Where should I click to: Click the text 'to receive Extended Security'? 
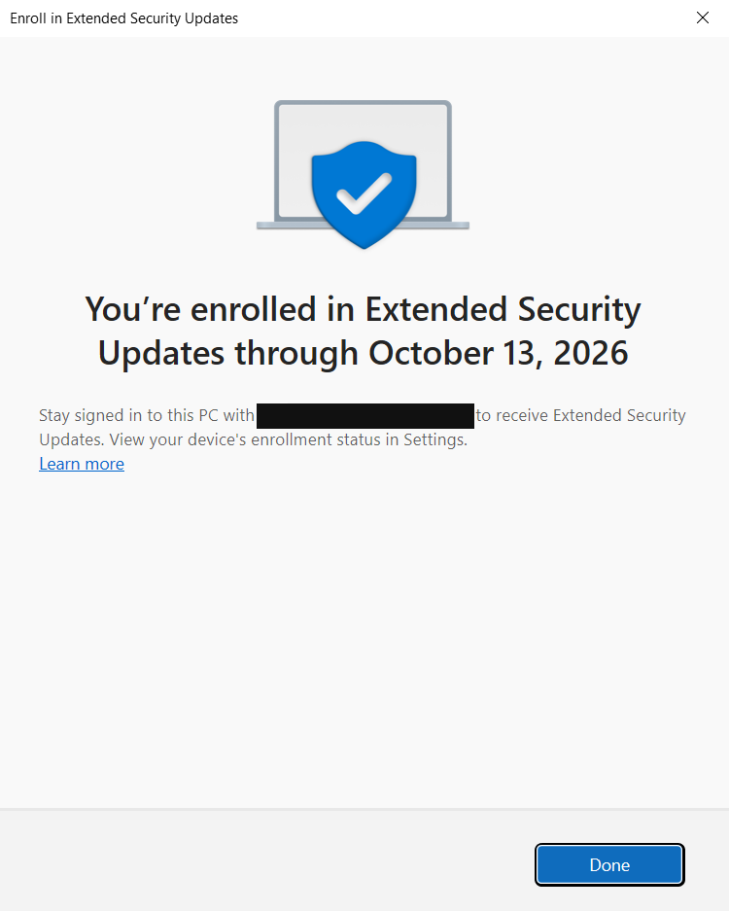pos(581,416)
